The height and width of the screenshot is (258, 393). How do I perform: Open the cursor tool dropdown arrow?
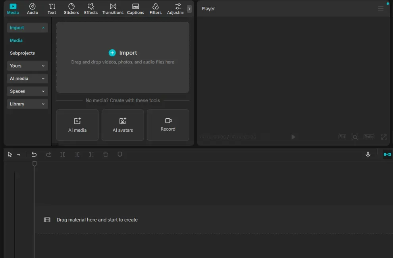[19, 155]
